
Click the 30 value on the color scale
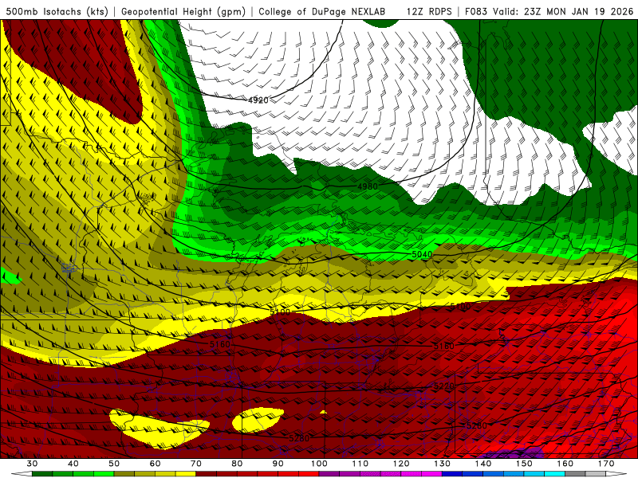tap(32, 464)
